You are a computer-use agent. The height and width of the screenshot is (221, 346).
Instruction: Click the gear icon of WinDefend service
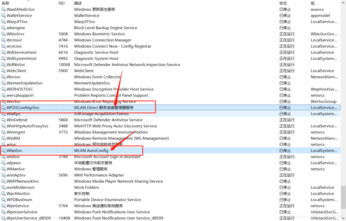(3, 120)
